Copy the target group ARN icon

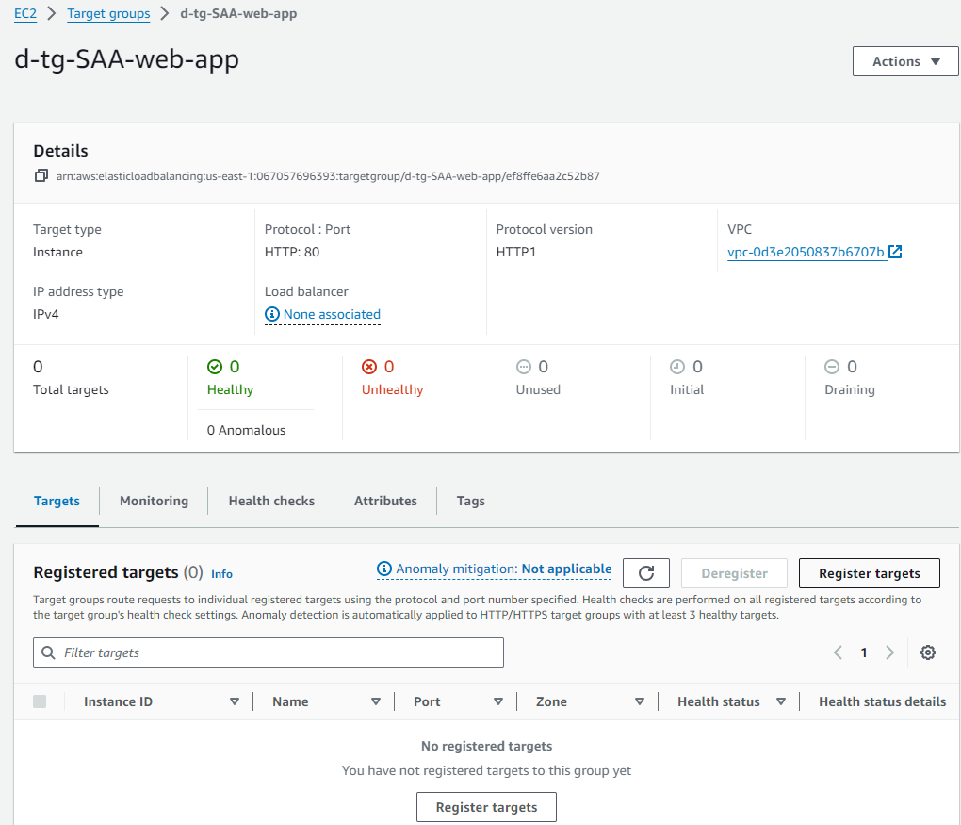click(41, 175)
